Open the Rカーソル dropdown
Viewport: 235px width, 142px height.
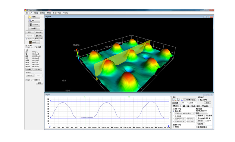pos(191,121)
